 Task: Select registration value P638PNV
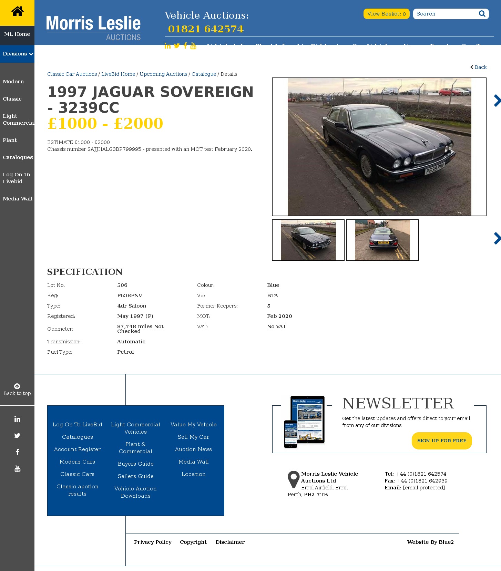pyautogui.click(x=130, y=295)
